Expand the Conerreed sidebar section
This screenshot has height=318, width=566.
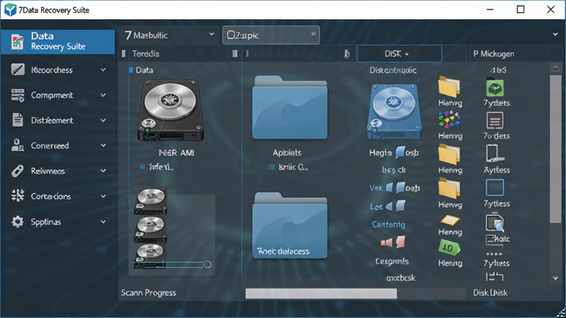click(103, 146)
